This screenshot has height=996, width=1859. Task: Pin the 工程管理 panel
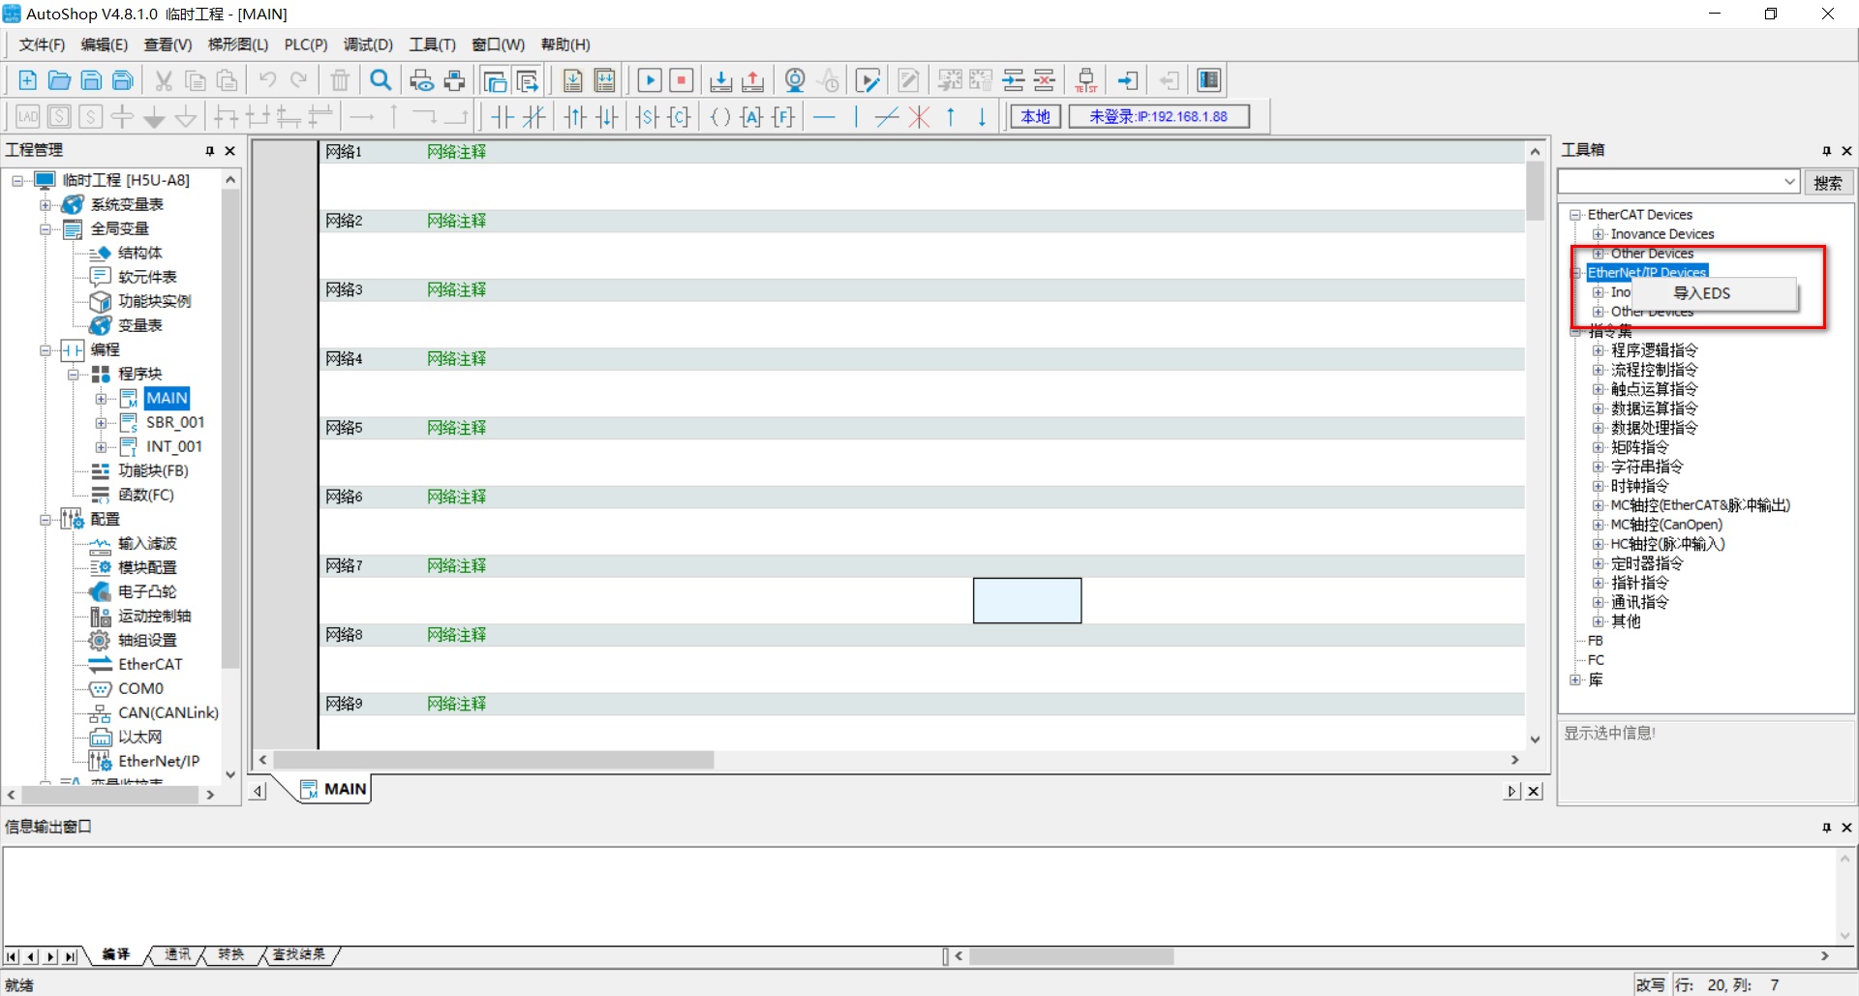pos(209,151)
